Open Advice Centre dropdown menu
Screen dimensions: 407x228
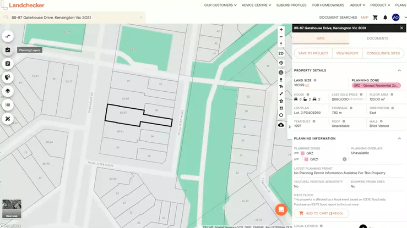pyautogui.click(x=256, y=5)
